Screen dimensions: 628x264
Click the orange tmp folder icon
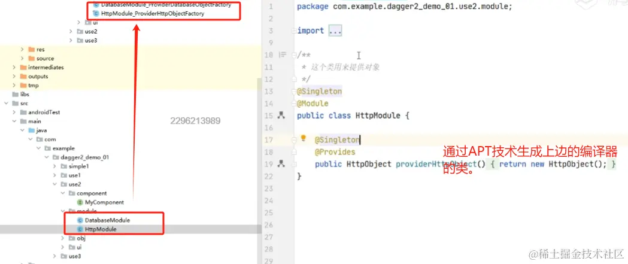click(23, 86)
